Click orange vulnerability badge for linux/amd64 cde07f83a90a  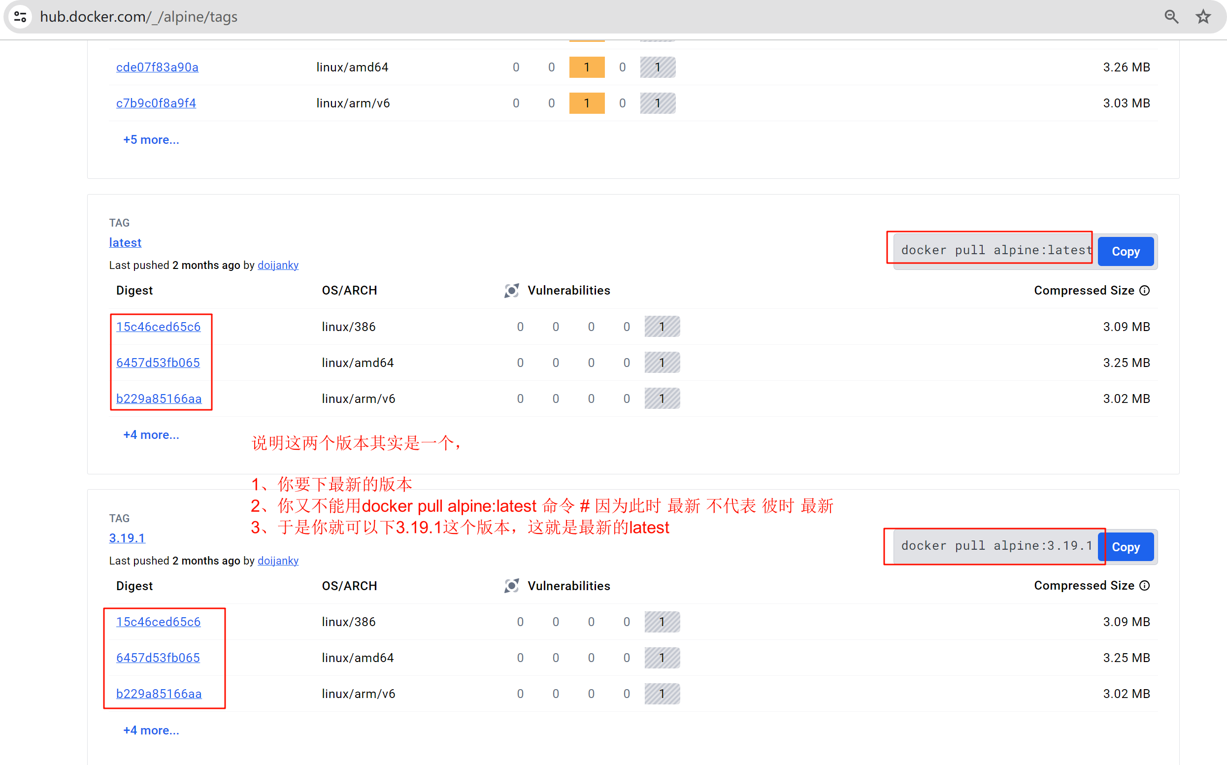(x=587, y=67)
